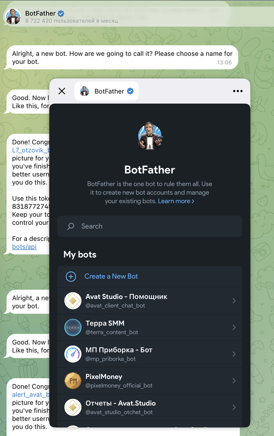Open the Avat Studio - Помощник bot
274x436 pixels.
pyautogui.click(x=150, y=301)
